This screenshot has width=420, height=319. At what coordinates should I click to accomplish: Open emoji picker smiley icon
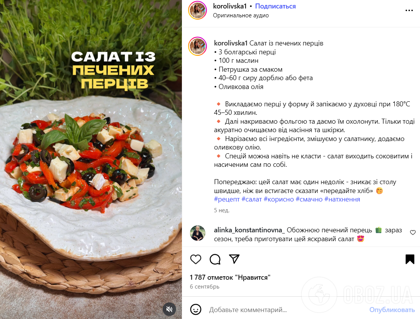pyautogui.click(x=195, y=310)
